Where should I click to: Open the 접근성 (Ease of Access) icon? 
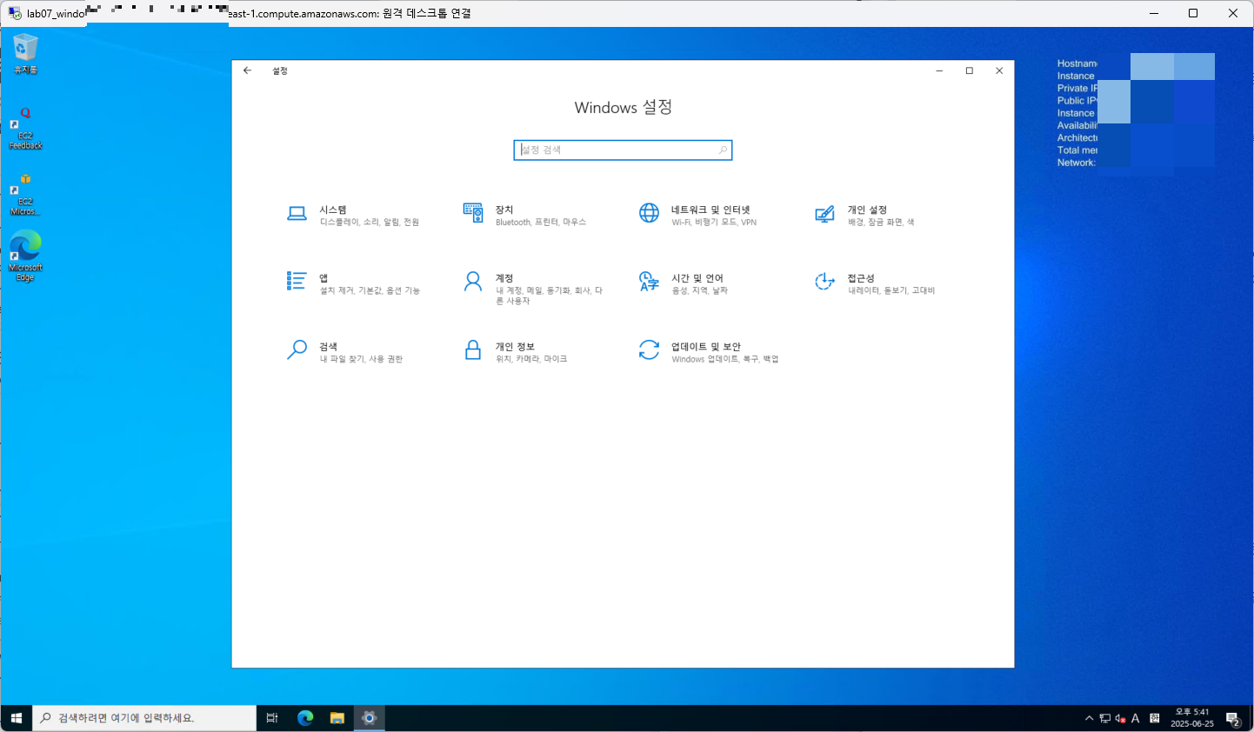(824, 281)
